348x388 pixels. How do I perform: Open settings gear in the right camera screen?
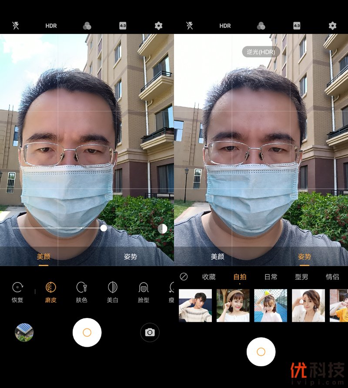point(332,26)
